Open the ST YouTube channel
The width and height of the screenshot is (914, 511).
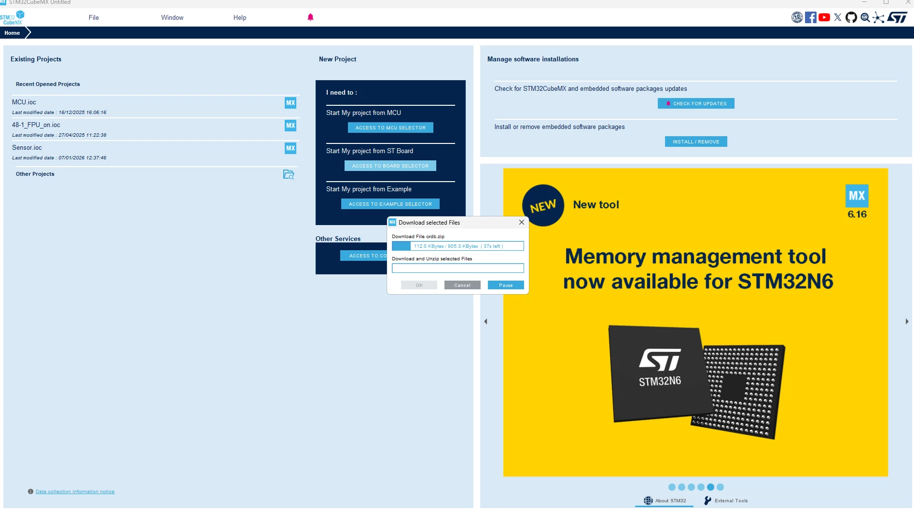click(x=824, y=17)
